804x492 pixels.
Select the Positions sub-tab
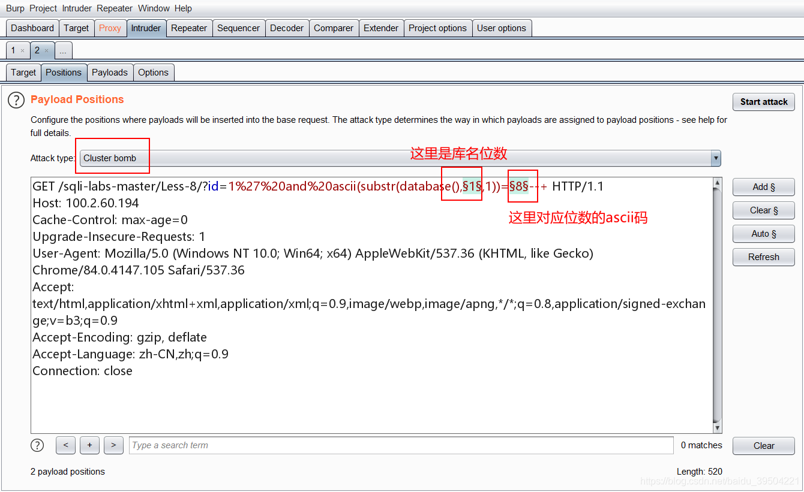tap(64, 73)
